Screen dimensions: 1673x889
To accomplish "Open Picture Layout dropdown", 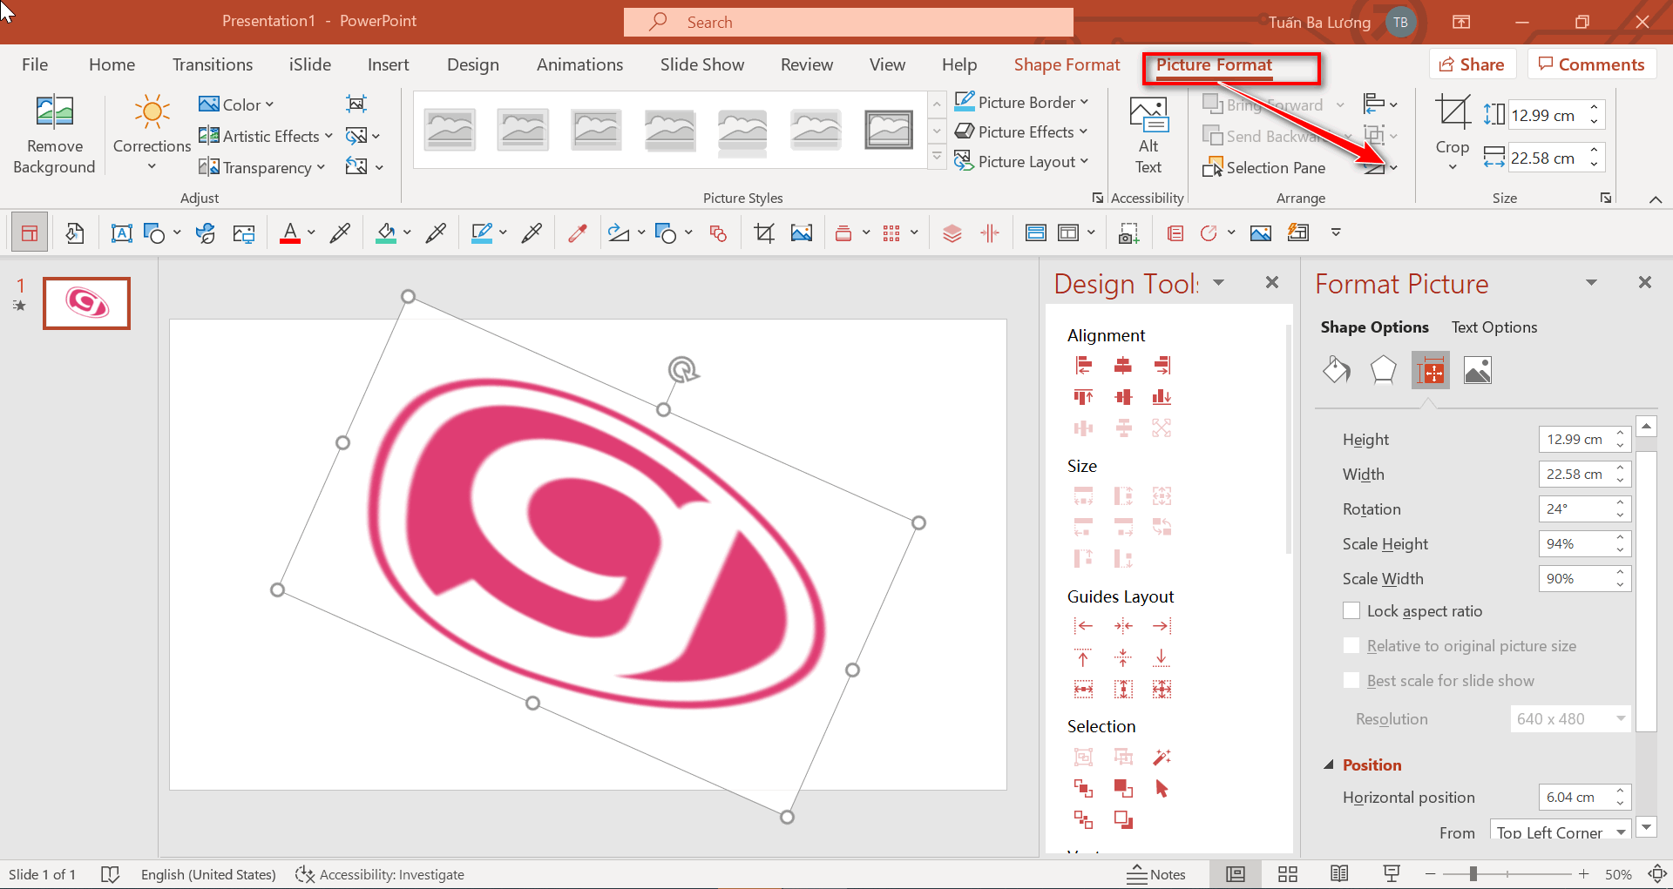I will 1022,161.
